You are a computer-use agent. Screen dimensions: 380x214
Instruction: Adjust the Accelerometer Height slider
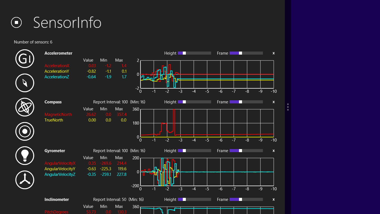click(x=184, y=53)
